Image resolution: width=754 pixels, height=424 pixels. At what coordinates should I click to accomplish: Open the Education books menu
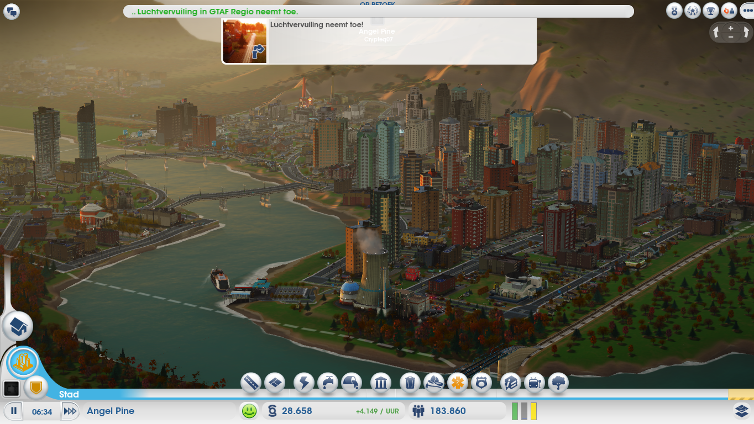click(x=511, y=382)
